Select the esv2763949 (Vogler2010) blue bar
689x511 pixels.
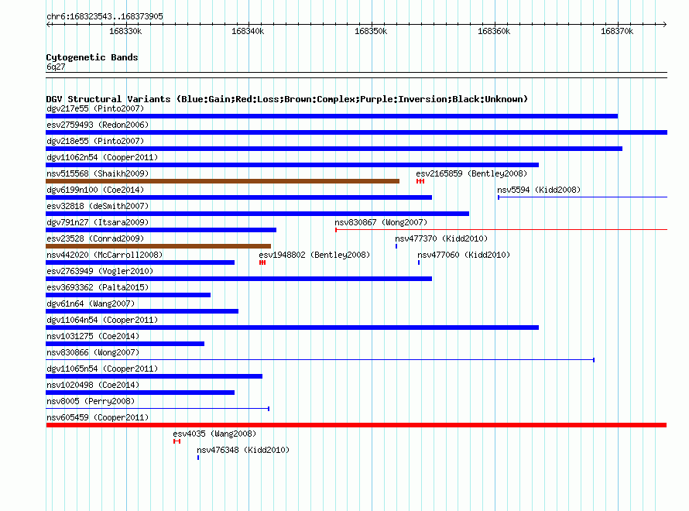coord(239,279)
